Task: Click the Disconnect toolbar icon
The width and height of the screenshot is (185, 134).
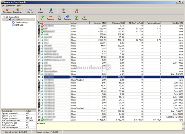Action: 8,10
